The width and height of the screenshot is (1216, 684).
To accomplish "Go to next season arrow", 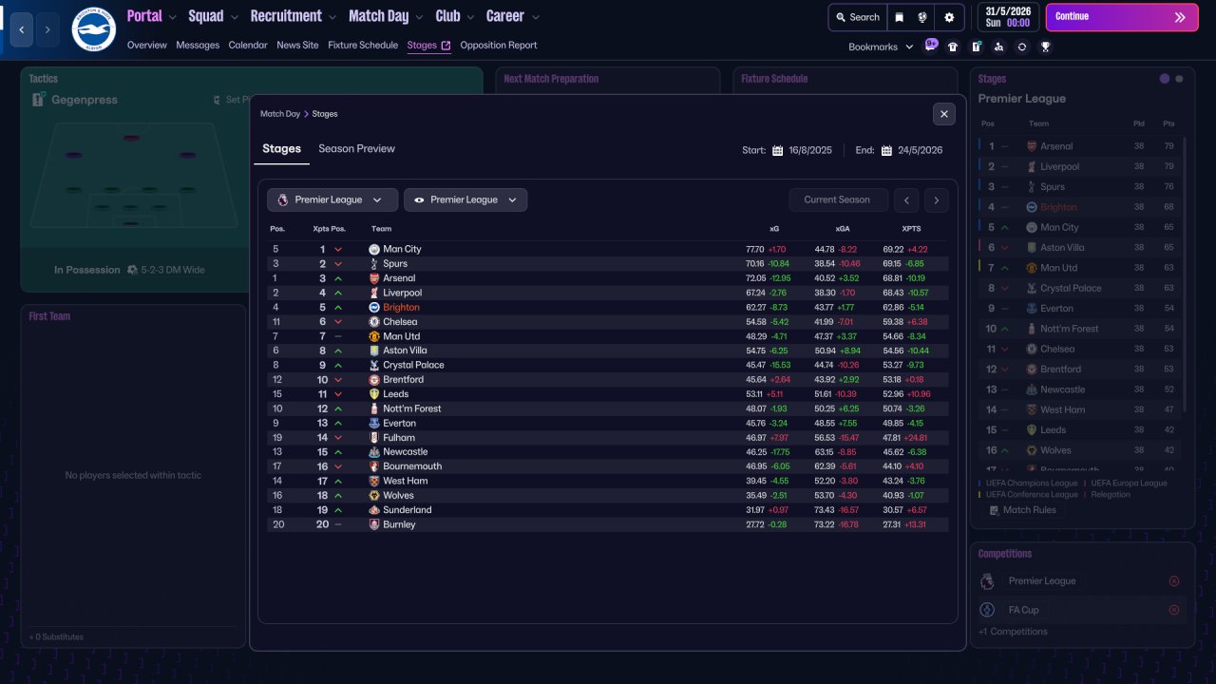I will pyautogui.click(x=937, y=199).
